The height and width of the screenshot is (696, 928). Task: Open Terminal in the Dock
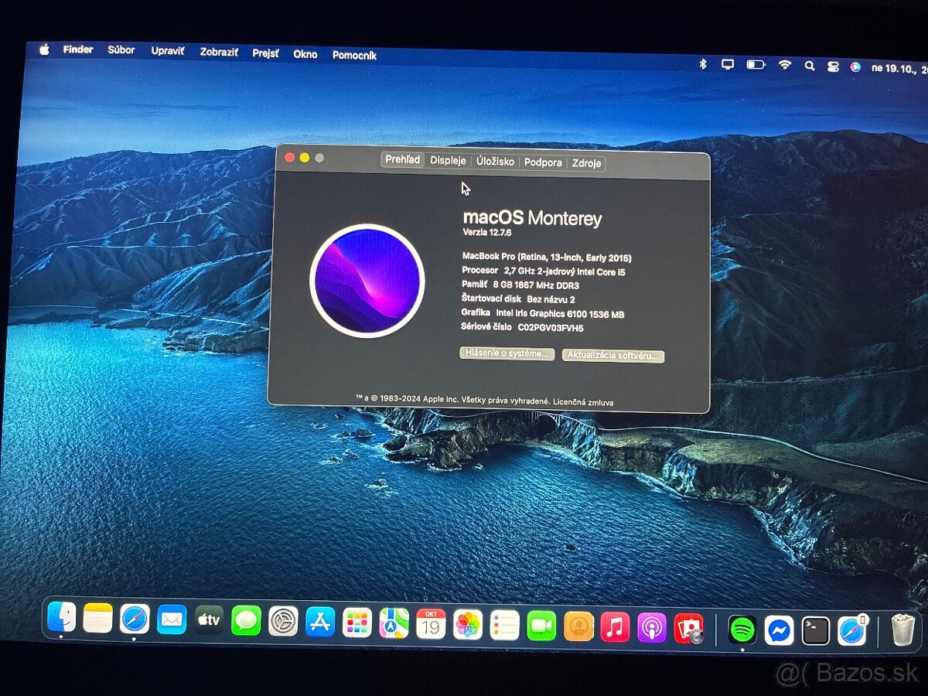[815, 631]
